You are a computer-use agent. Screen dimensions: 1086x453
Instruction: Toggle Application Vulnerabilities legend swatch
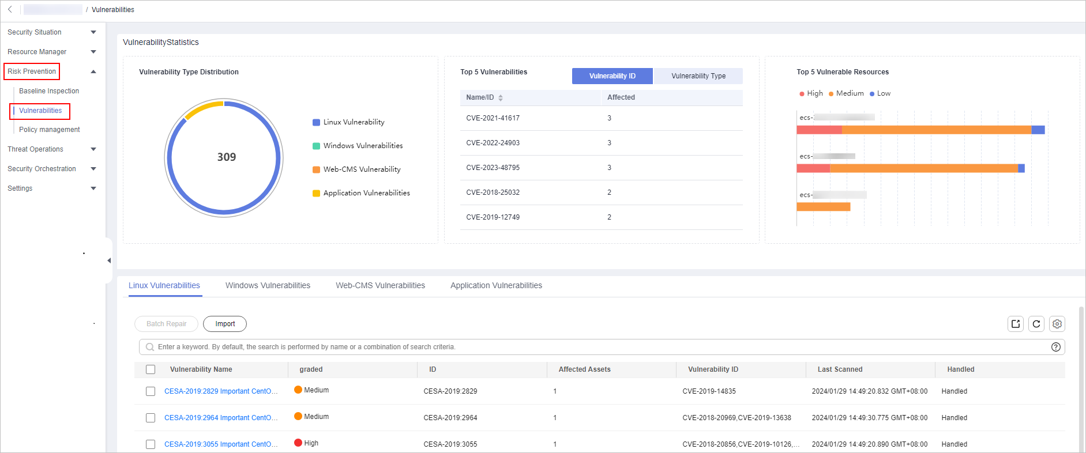tap(316, 193)
